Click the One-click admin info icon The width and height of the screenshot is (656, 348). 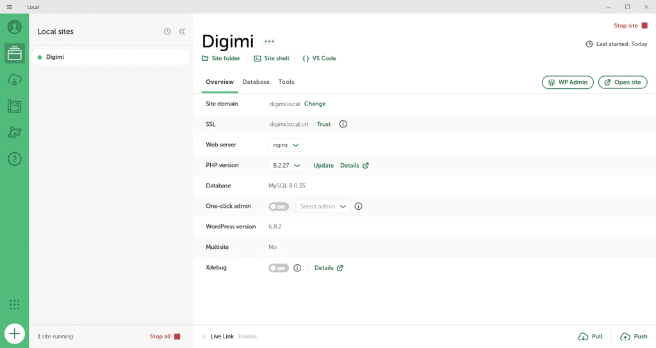pos(359,207)
